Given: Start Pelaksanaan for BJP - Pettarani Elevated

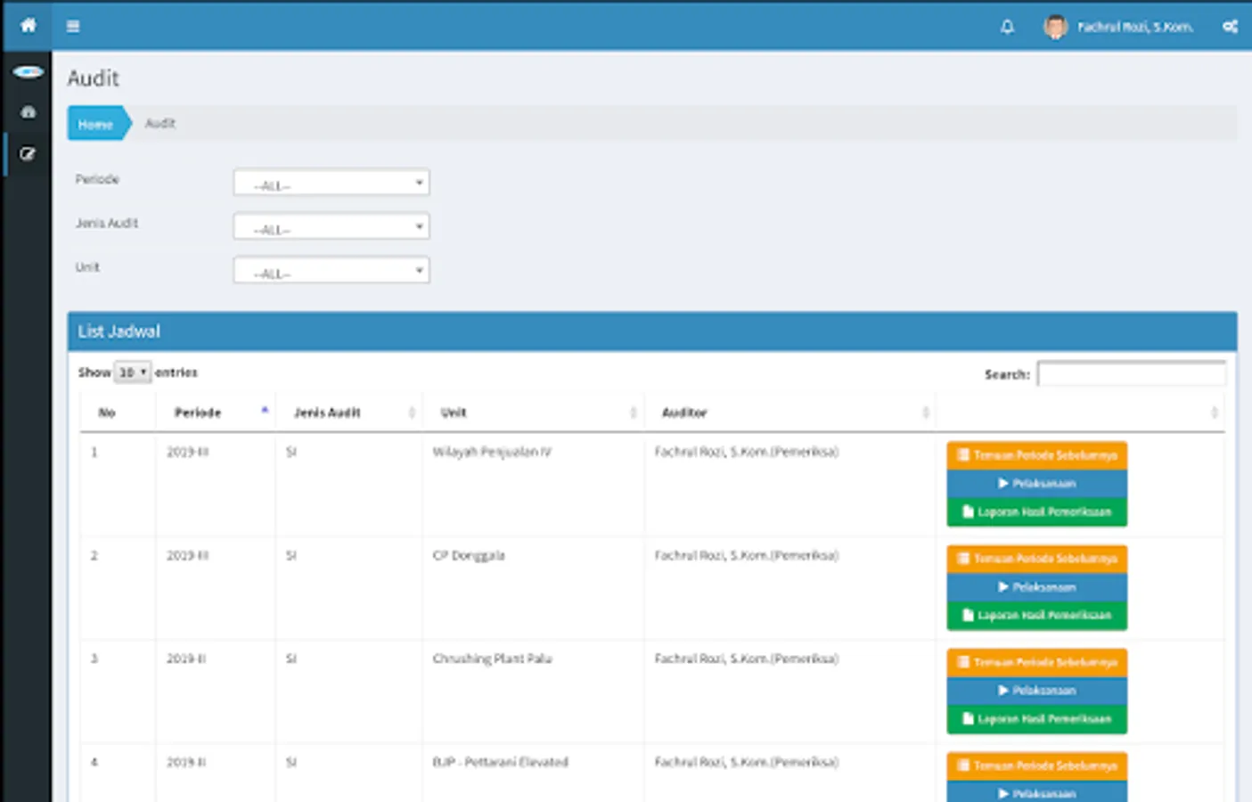Looking at the screenshot, I should (1037, 792).
